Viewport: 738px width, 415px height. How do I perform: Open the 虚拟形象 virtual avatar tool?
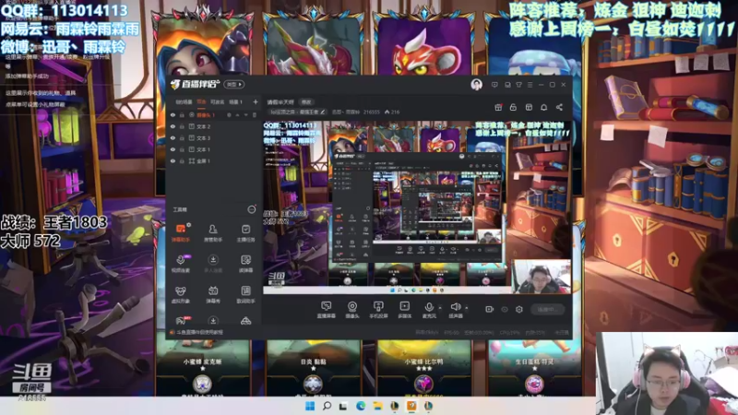point(181,294)
